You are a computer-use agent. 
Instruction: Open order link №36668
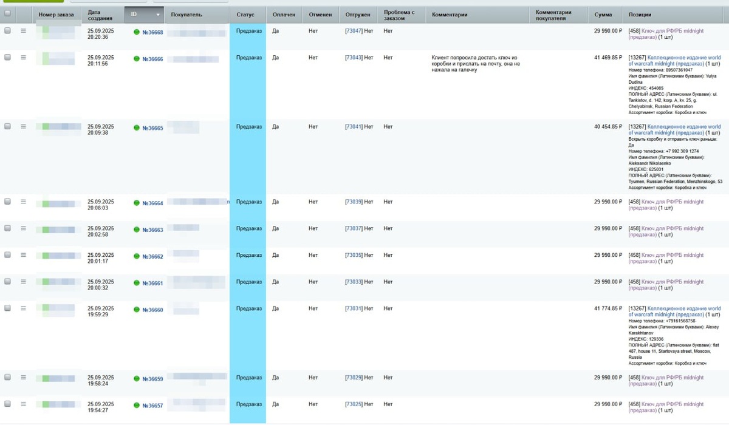[x=152, y=33]
